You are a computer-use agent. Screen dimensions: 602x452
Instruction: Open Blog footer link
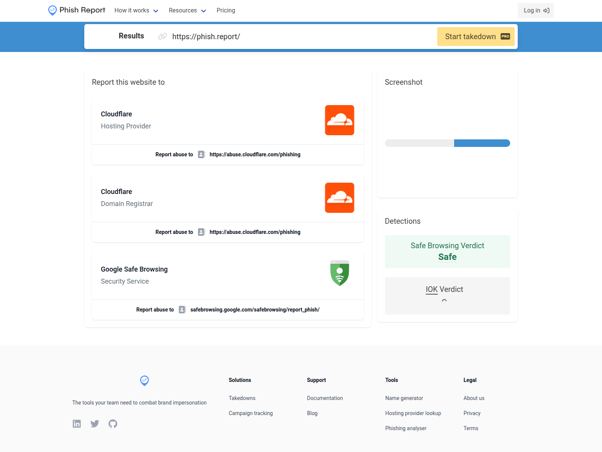pos(312,413)
